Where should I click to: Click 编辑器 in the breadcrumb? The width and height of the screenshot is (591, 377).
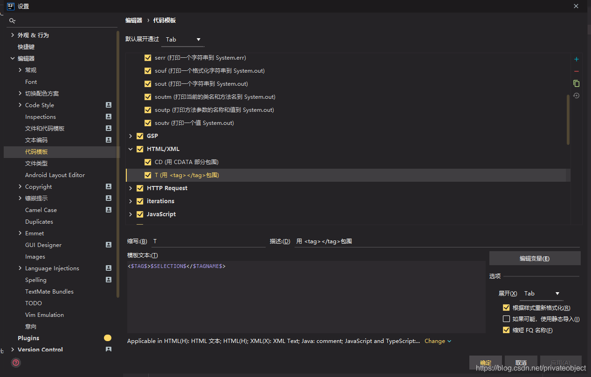click(134, 20)
